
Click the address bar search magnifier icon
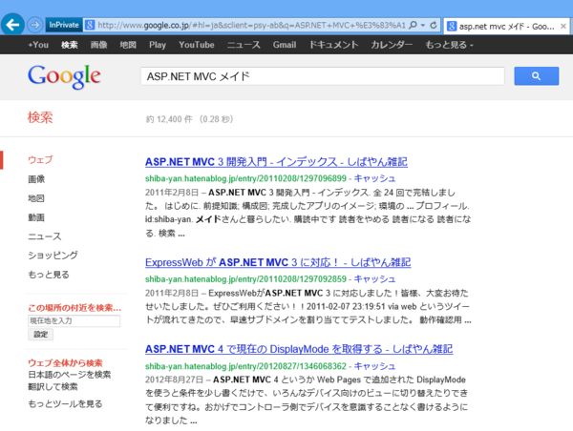point(413,25)
